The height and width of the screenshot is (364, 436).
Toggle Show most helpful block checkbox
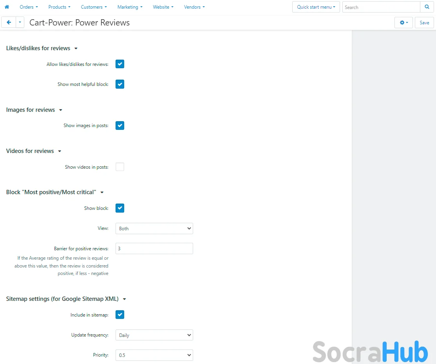pyautogui.click(x=120, y=84)
